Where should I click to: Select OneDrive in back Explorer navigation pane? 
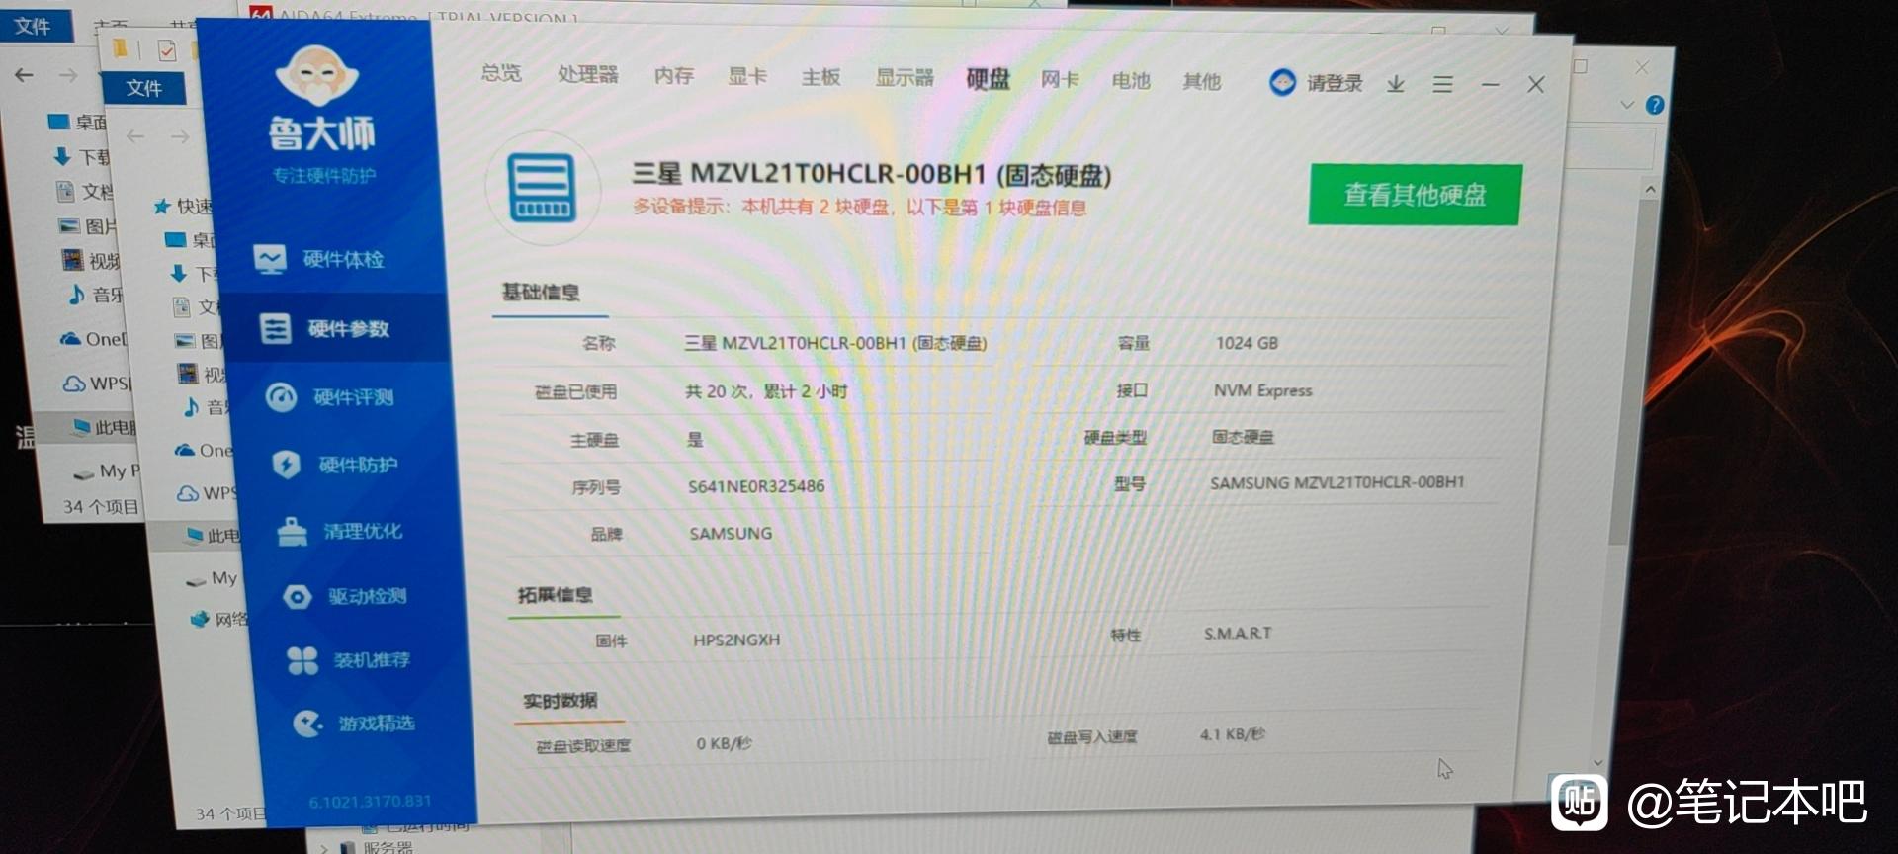coord(94,339)
